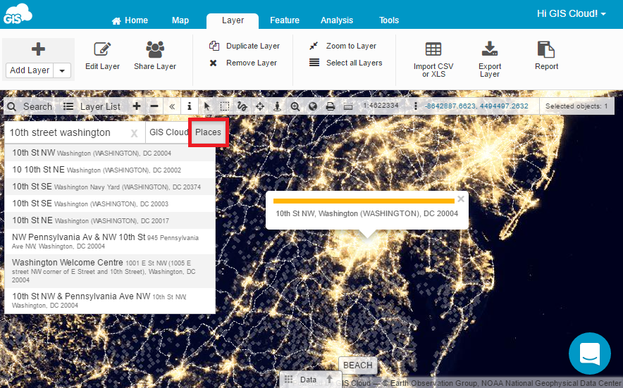Image resolution: width=623 pixels, height=388 pixels.
Task: Switch search source to GIS Cloud
Action: (x=168, y=132)
